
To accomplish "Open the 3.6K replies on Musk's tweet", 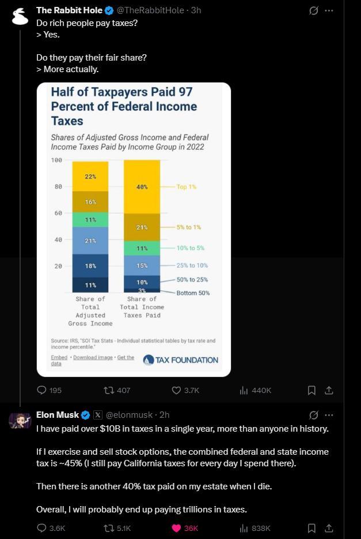I will [51, 529].
